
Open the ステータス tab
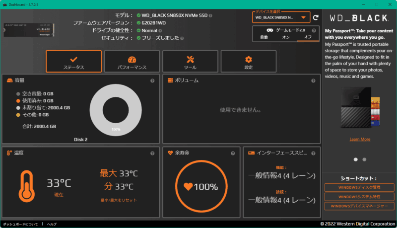(x=73, y=62)
